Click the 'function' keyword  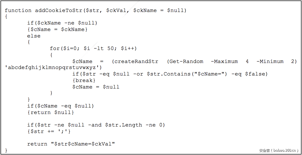pos(18,10)
